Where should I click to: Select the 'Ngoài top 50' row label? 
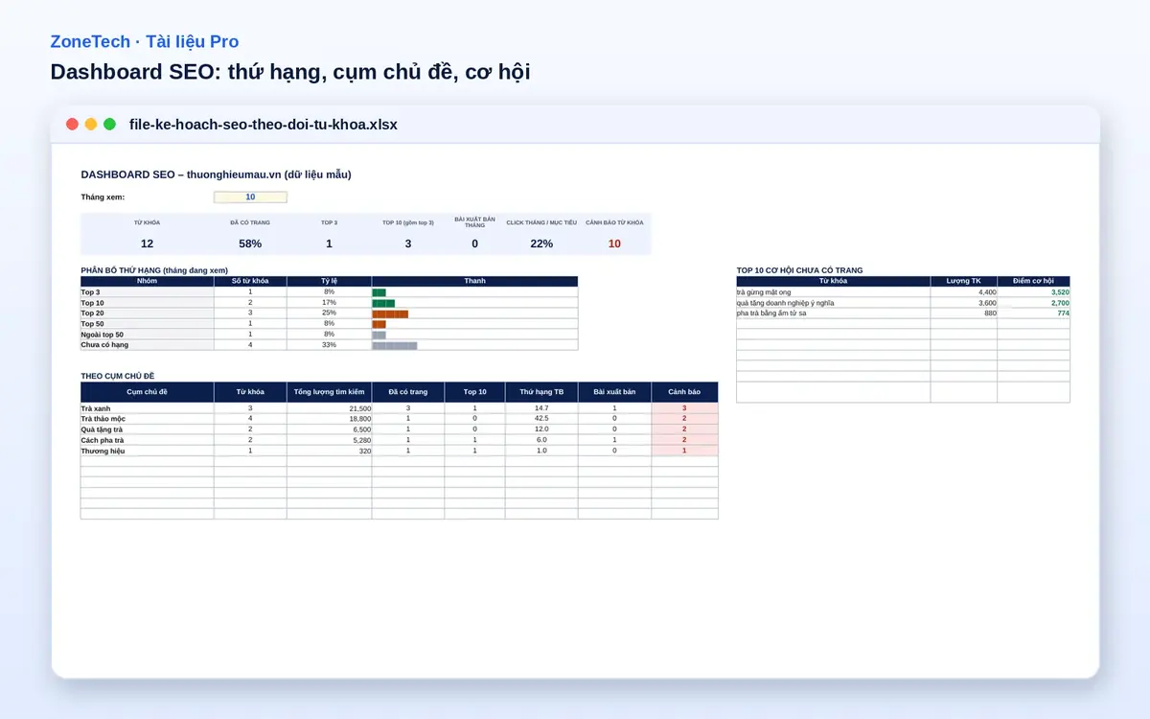147,335
